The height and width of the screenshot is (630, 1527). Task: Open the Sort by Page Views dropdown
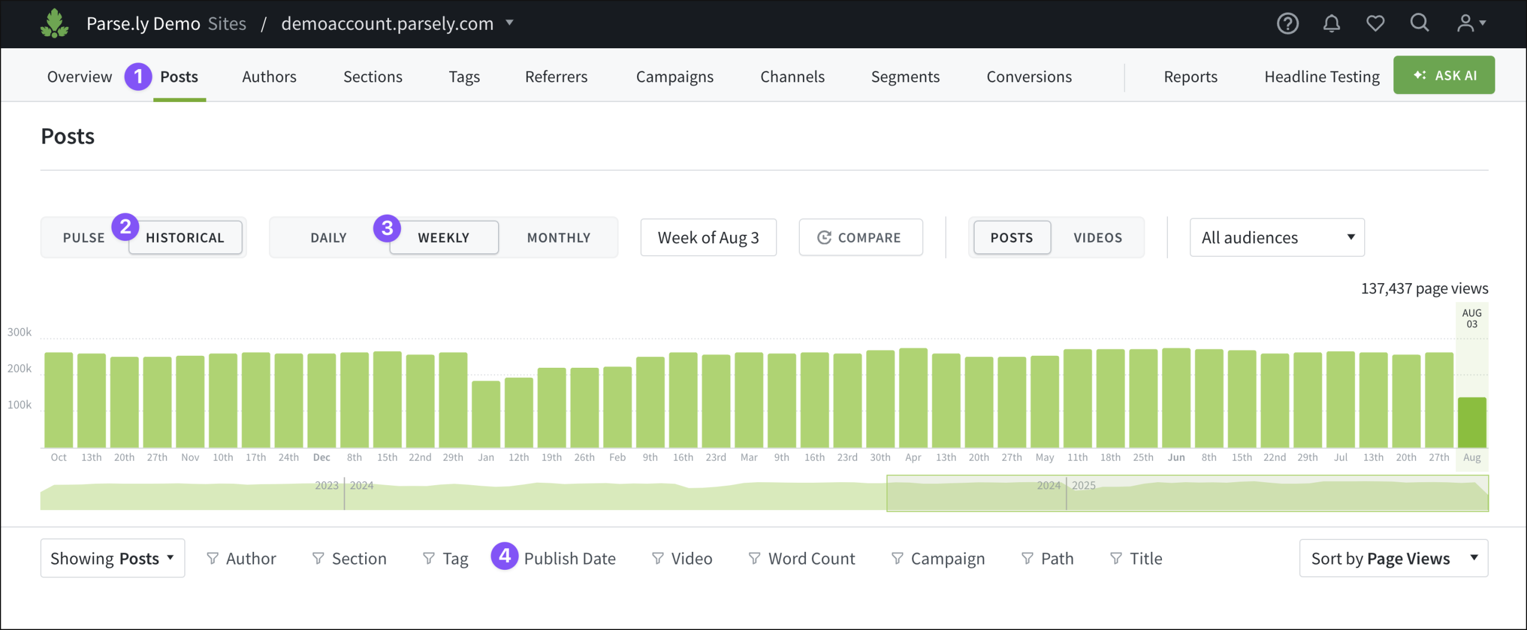1393,558
